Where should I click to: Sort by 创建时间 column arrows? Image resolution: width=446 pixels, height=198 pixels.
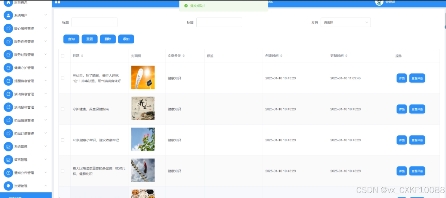click(281, 56)
